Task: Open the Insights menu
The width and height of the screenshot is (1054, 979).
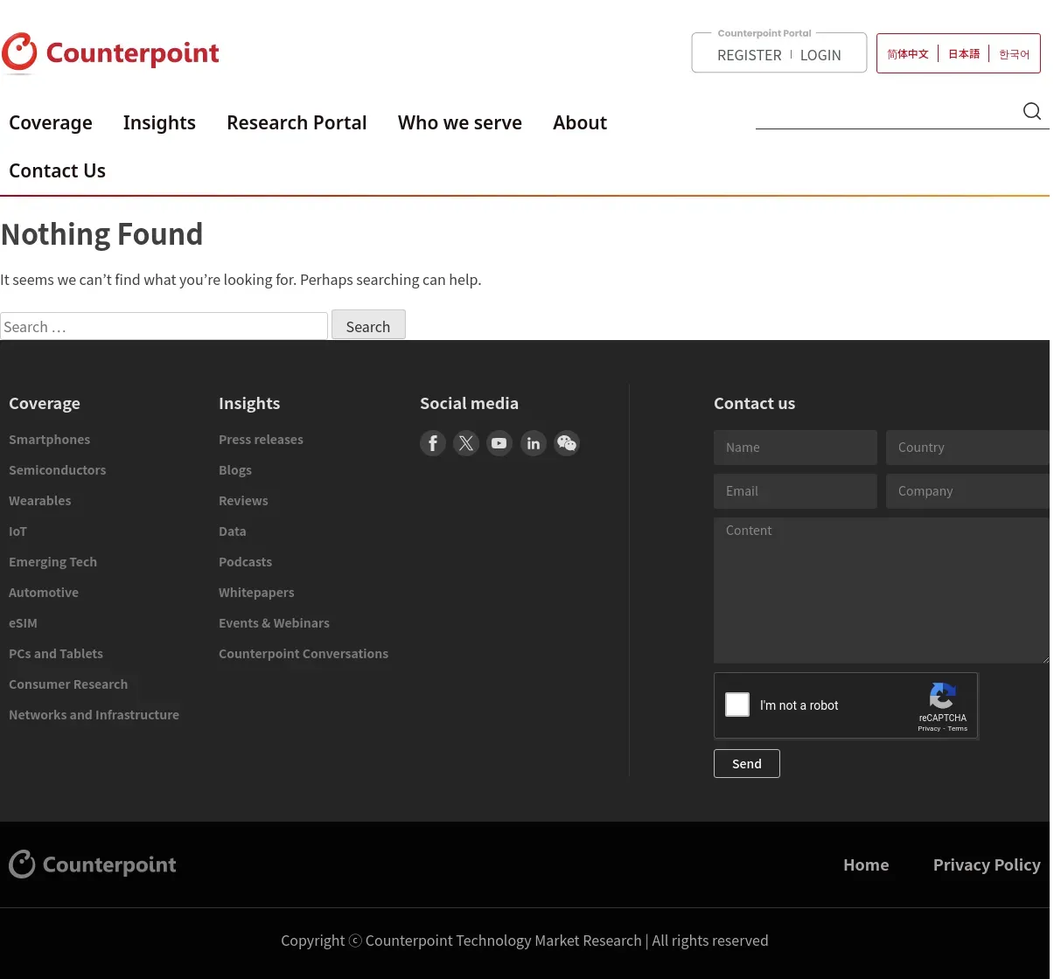Action: pos(159,122)
